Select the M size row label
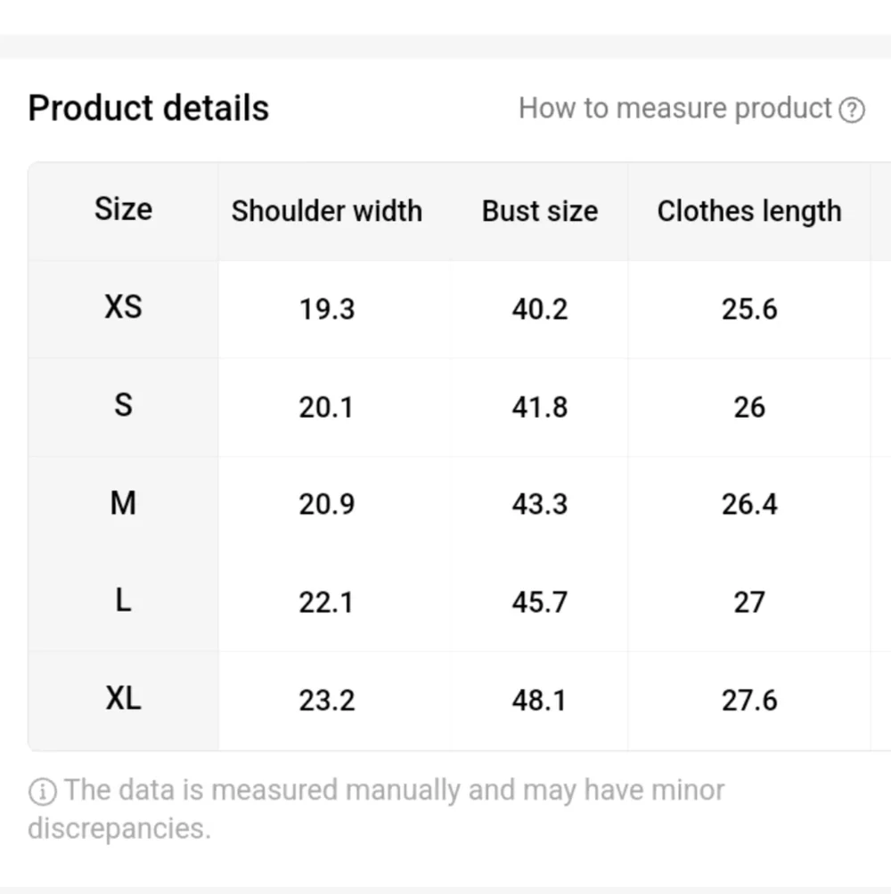 click(123, 503)
